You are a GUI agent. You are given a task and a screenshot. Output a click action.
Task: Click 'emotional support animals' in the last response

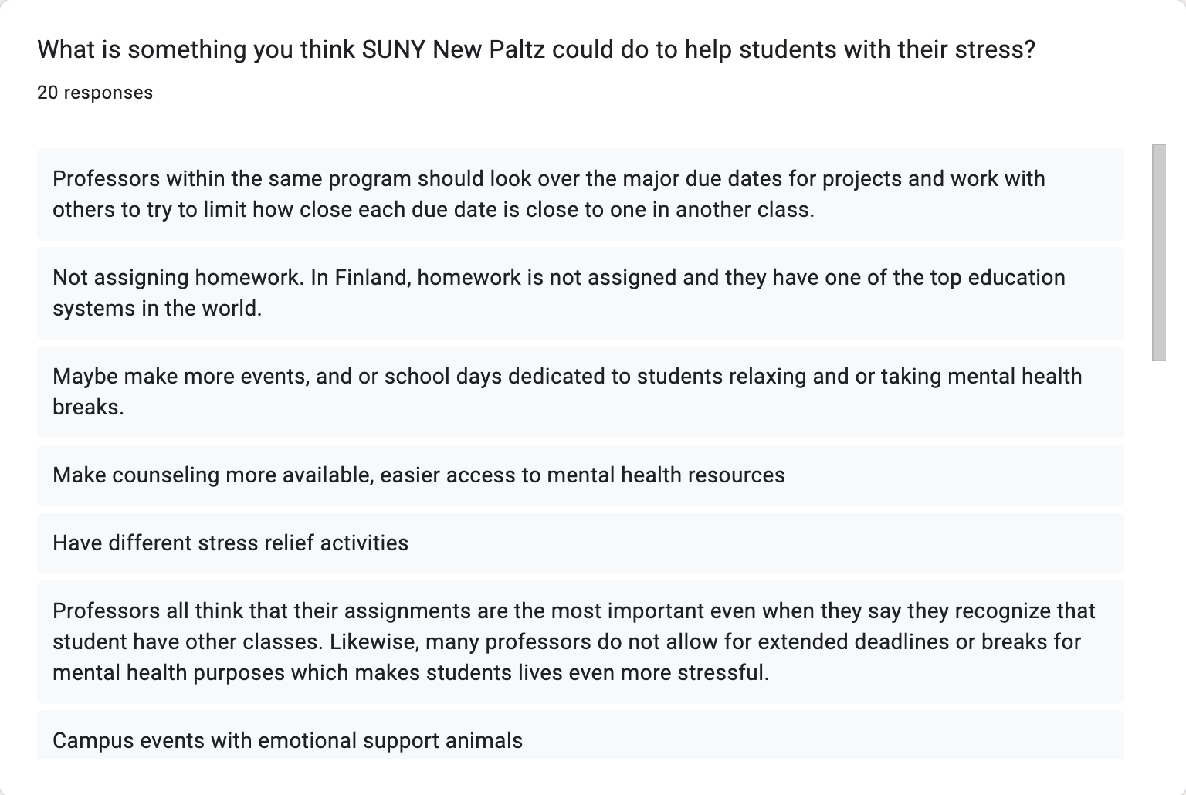tap(390, 741)
